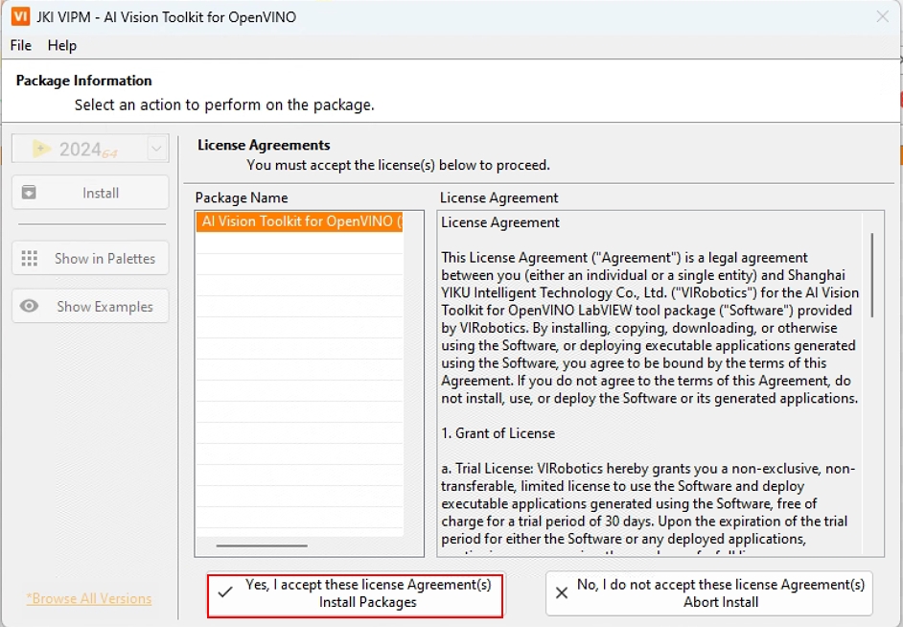
Task: Open the File menu
Action: pos(20,45)
